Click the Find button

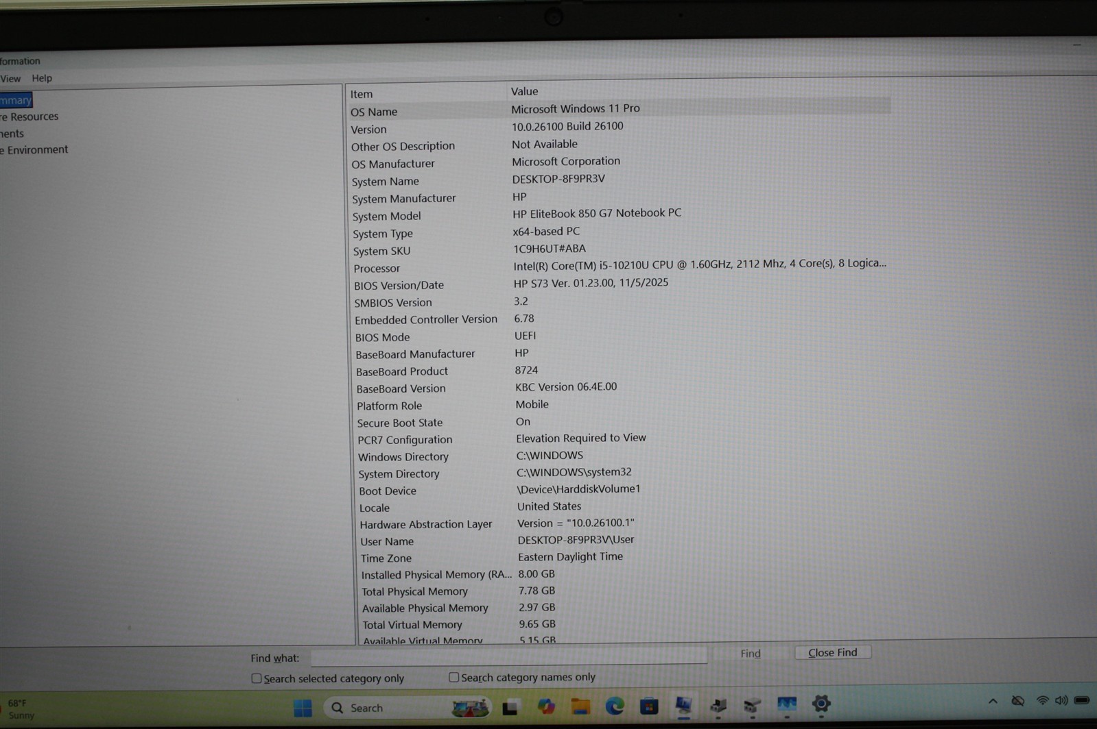751,654
